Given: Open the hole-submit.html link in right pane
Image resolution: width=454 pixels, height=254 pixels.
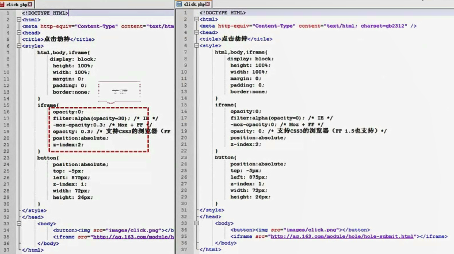Looking at the screenshot, I should tap(342, 236).
